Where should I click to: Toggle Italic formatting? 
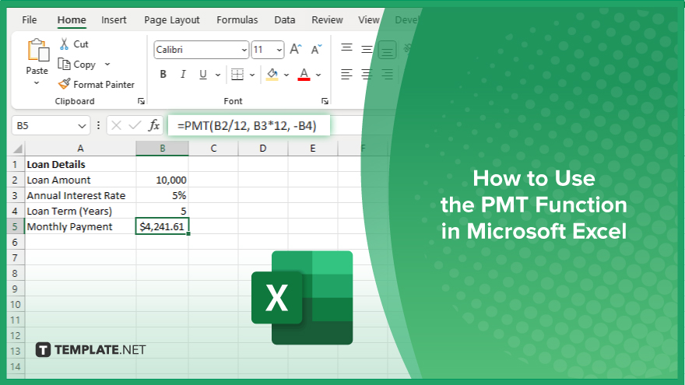click(x=183, y=75)
